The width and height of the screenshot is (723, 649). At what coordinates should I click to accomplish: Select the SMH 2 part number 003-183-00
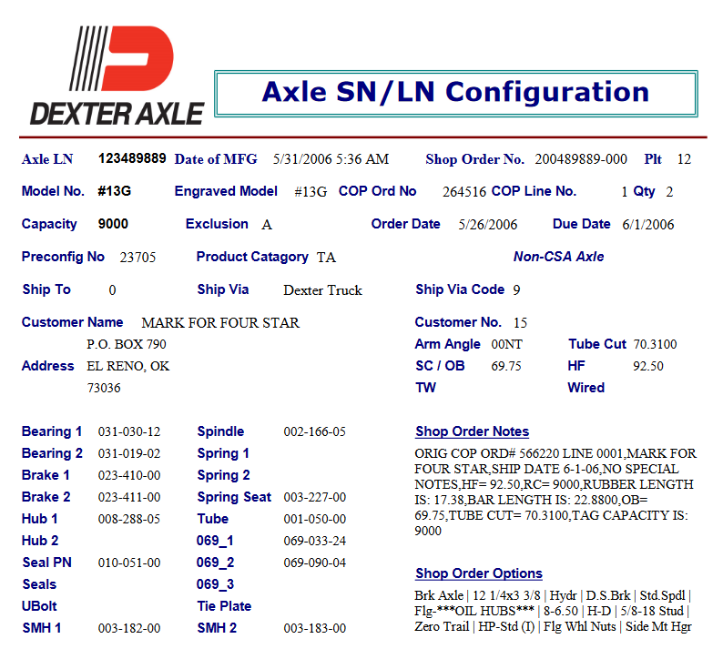tap(314, 628)
